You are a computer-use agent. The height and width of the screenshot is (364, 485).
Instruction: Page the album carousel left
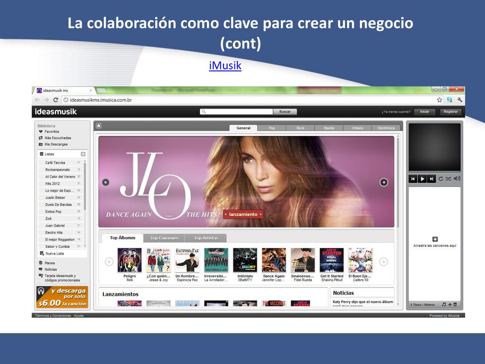[x=109, y=262]
